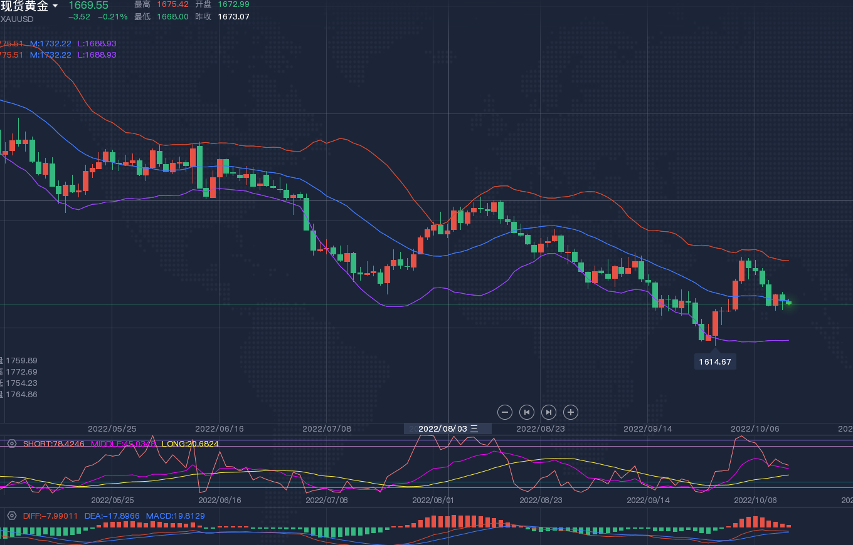Viewport: 853px width, 545px height.
Task: Select the current price 1669.55
Action: pos(88,6)
